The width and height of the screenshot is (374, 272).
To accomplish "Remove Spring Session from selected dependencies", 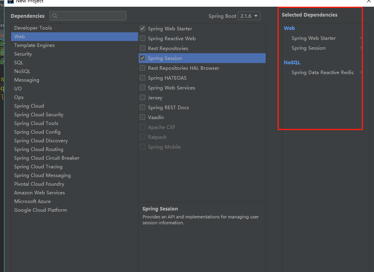I will pos(361,48).
